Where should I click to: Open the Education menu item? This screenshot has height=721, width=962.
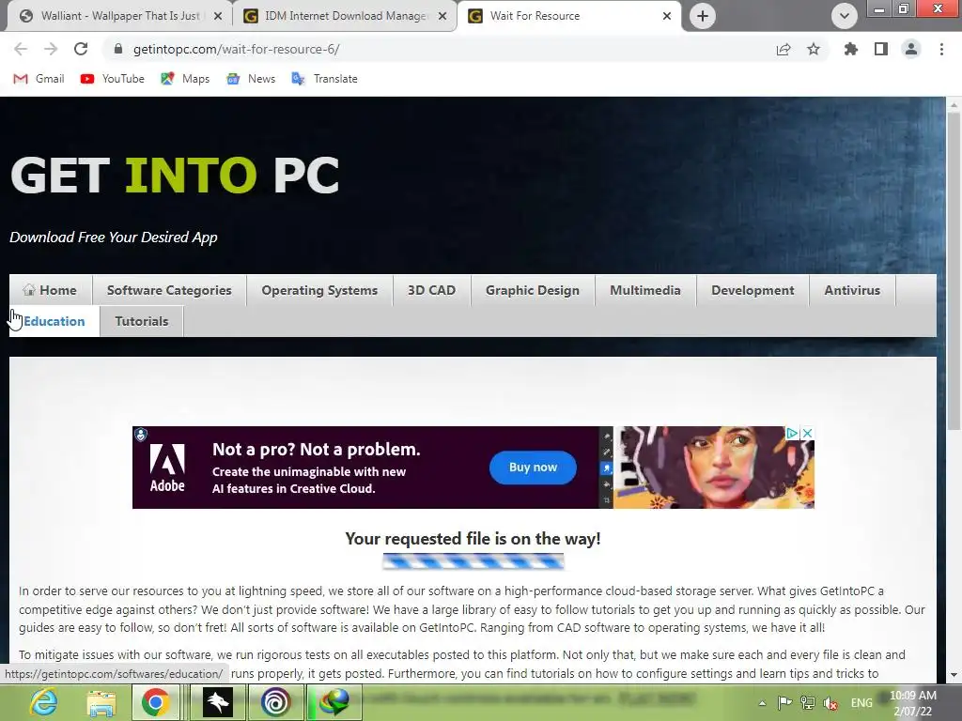tap(54, 321)
